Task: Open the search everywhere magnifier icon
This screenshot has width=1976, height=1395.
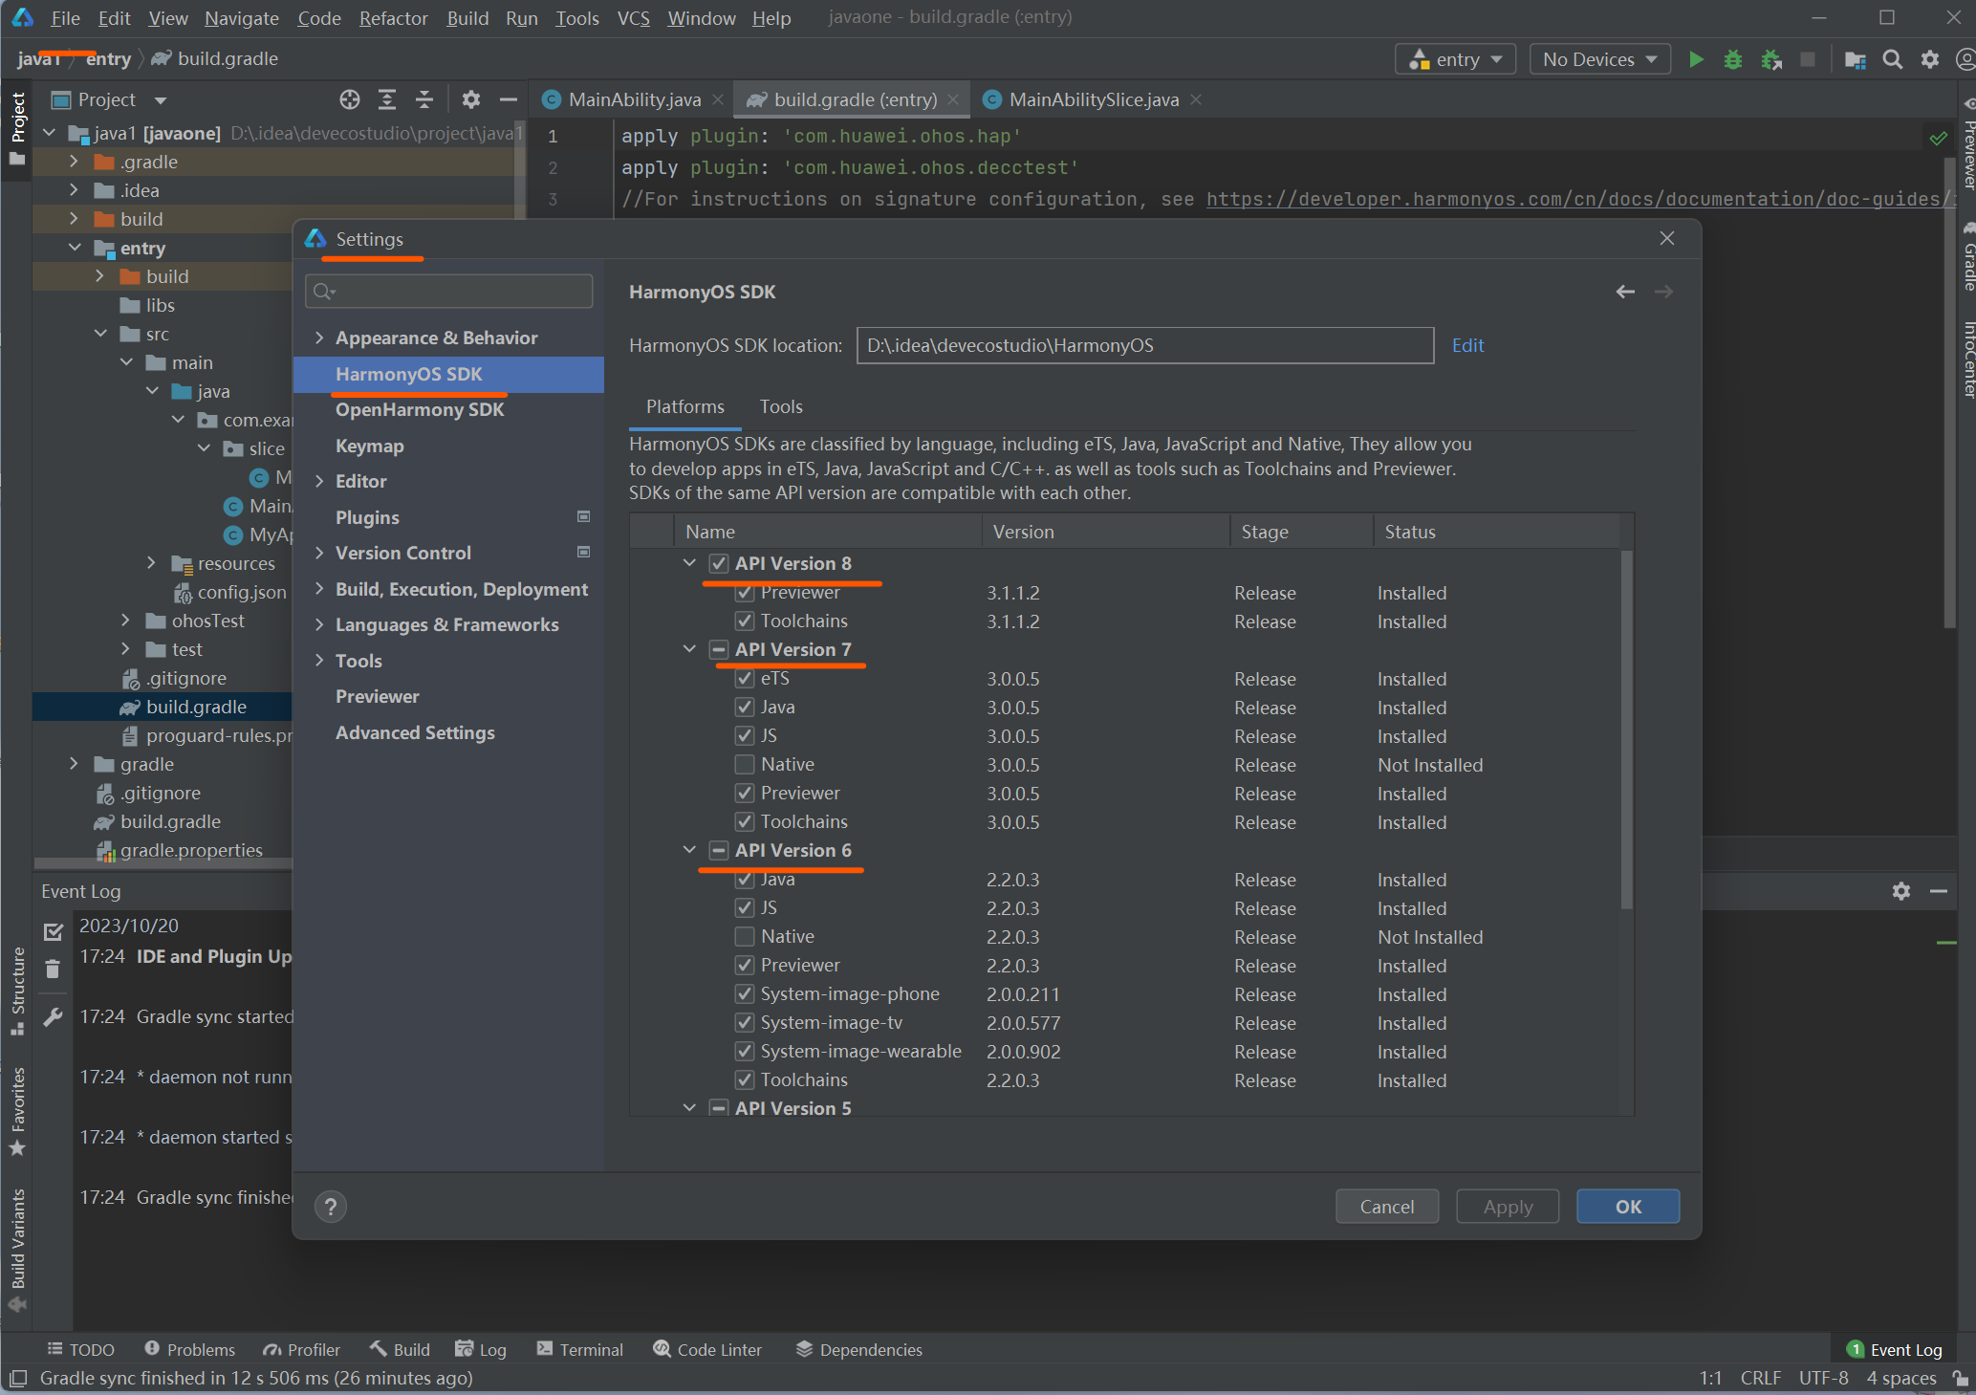Action: coord(1892,59)
